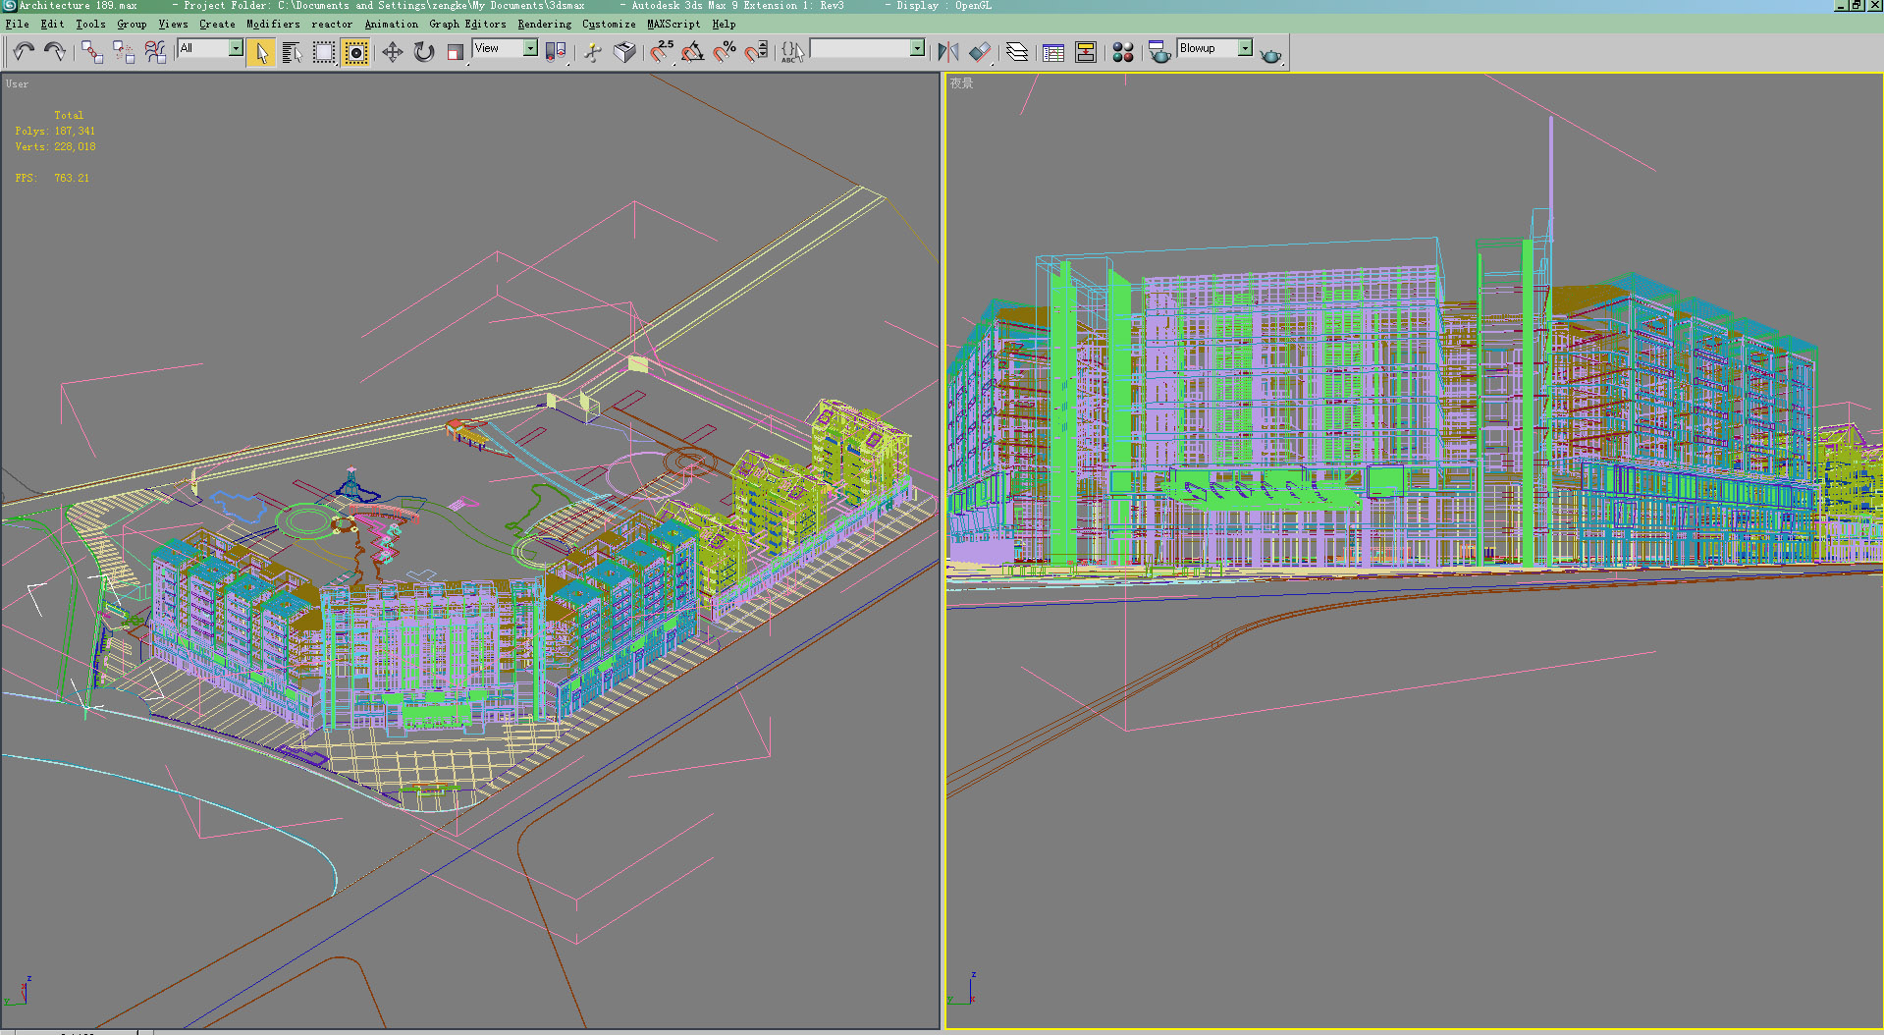
Task: Open the Modifiers menu
Action: pos(273,25)
